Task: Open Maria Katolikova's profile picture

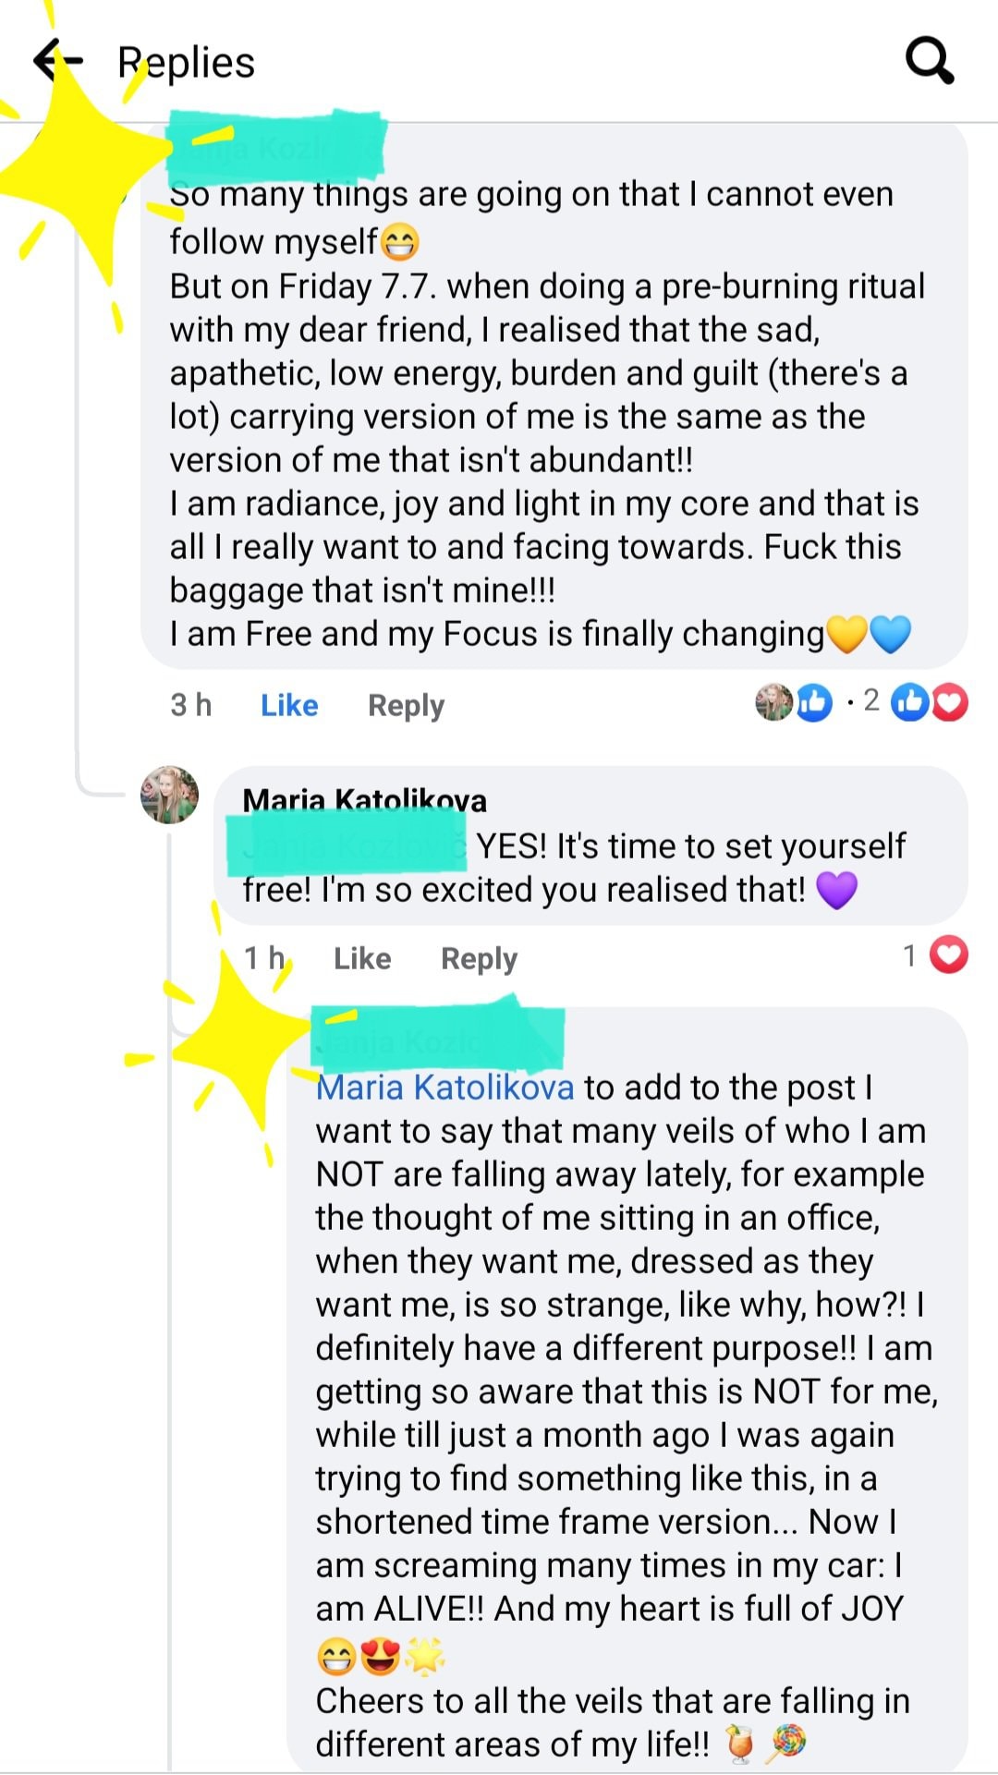Action: pyautogui.click(x=169, y=795)
